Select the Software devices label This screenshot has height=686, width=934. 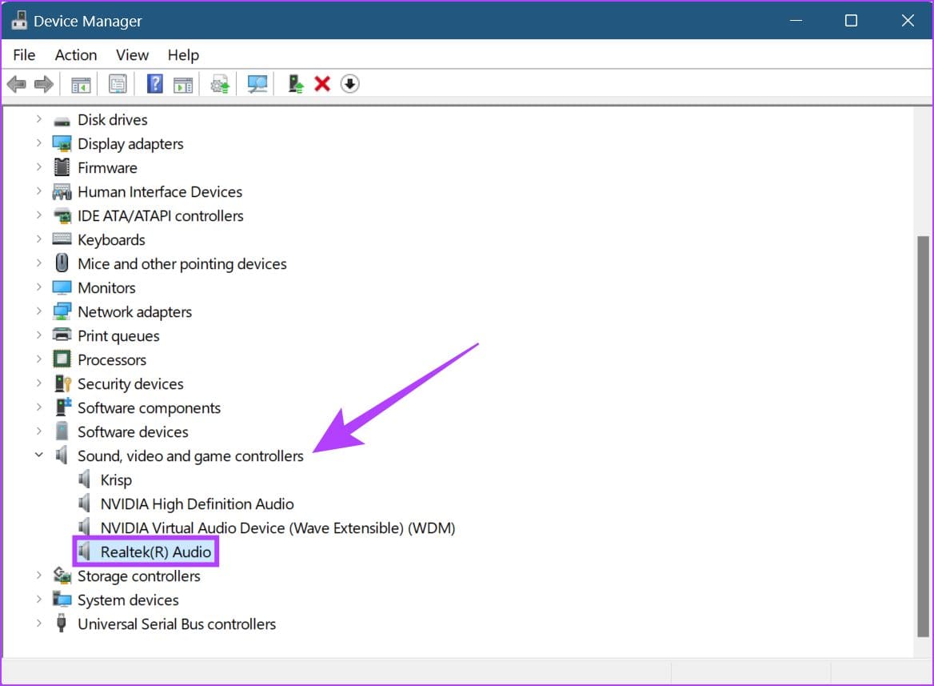coord(133,432)
